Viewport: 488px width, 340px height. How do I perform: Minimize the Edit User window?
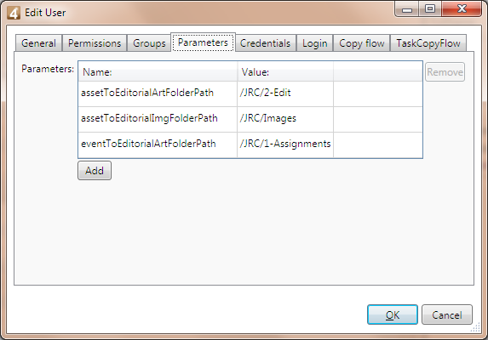tap(407, 9)
